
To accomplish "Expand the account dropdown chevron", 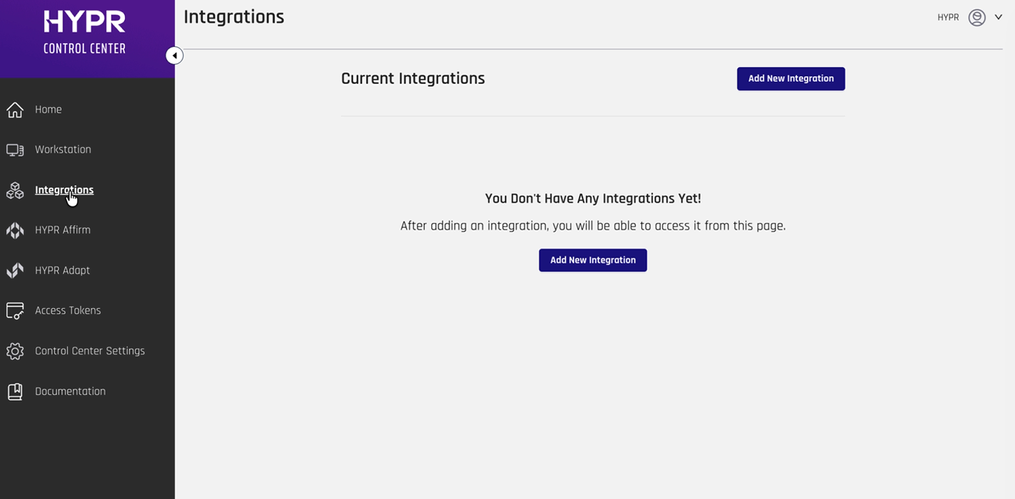I will click(998, 17).
